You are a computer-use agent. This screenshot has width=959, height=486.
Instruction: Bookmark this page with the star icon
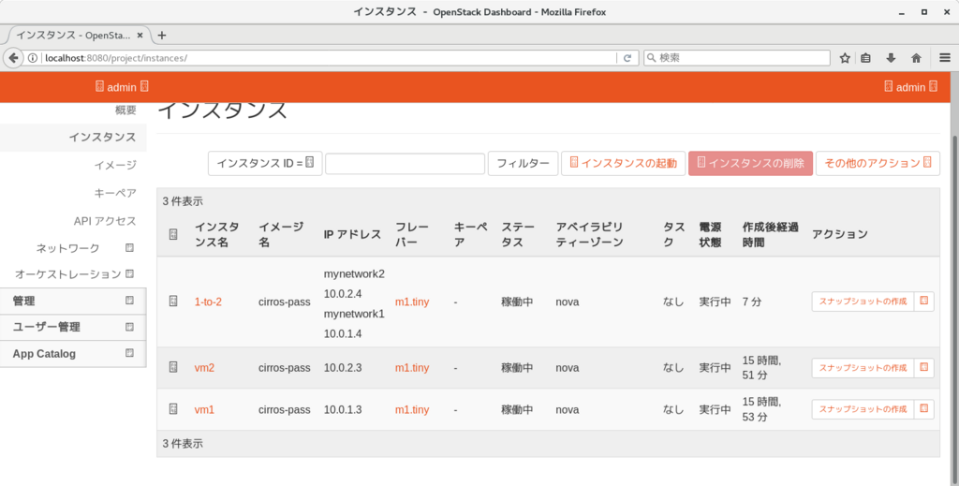(x=845, y=58)
